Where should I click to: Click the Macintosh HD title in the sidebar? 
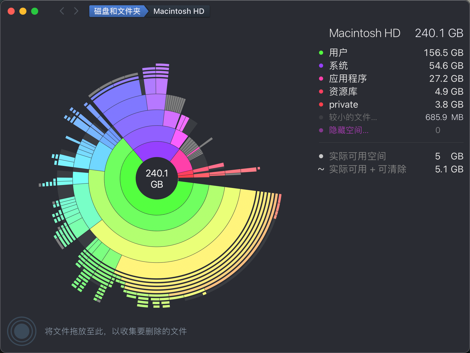(365, 33)
